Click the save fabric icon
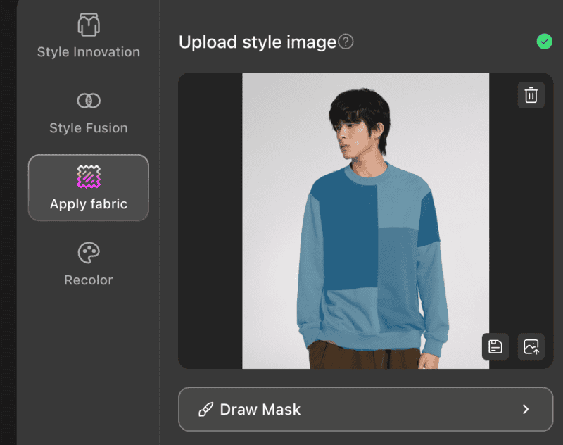 (x=495, y=346)
